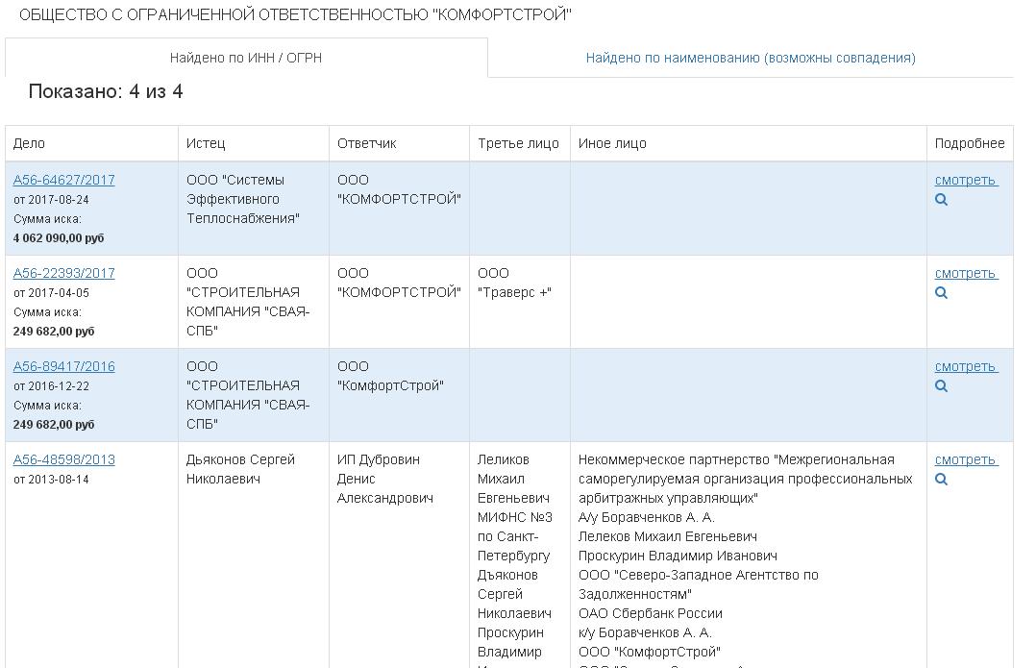The height and width of the screenshot is (668, 1036).
Task: Click смотреть link for case A56-48598/2013
Action: [x=966, y=459]
